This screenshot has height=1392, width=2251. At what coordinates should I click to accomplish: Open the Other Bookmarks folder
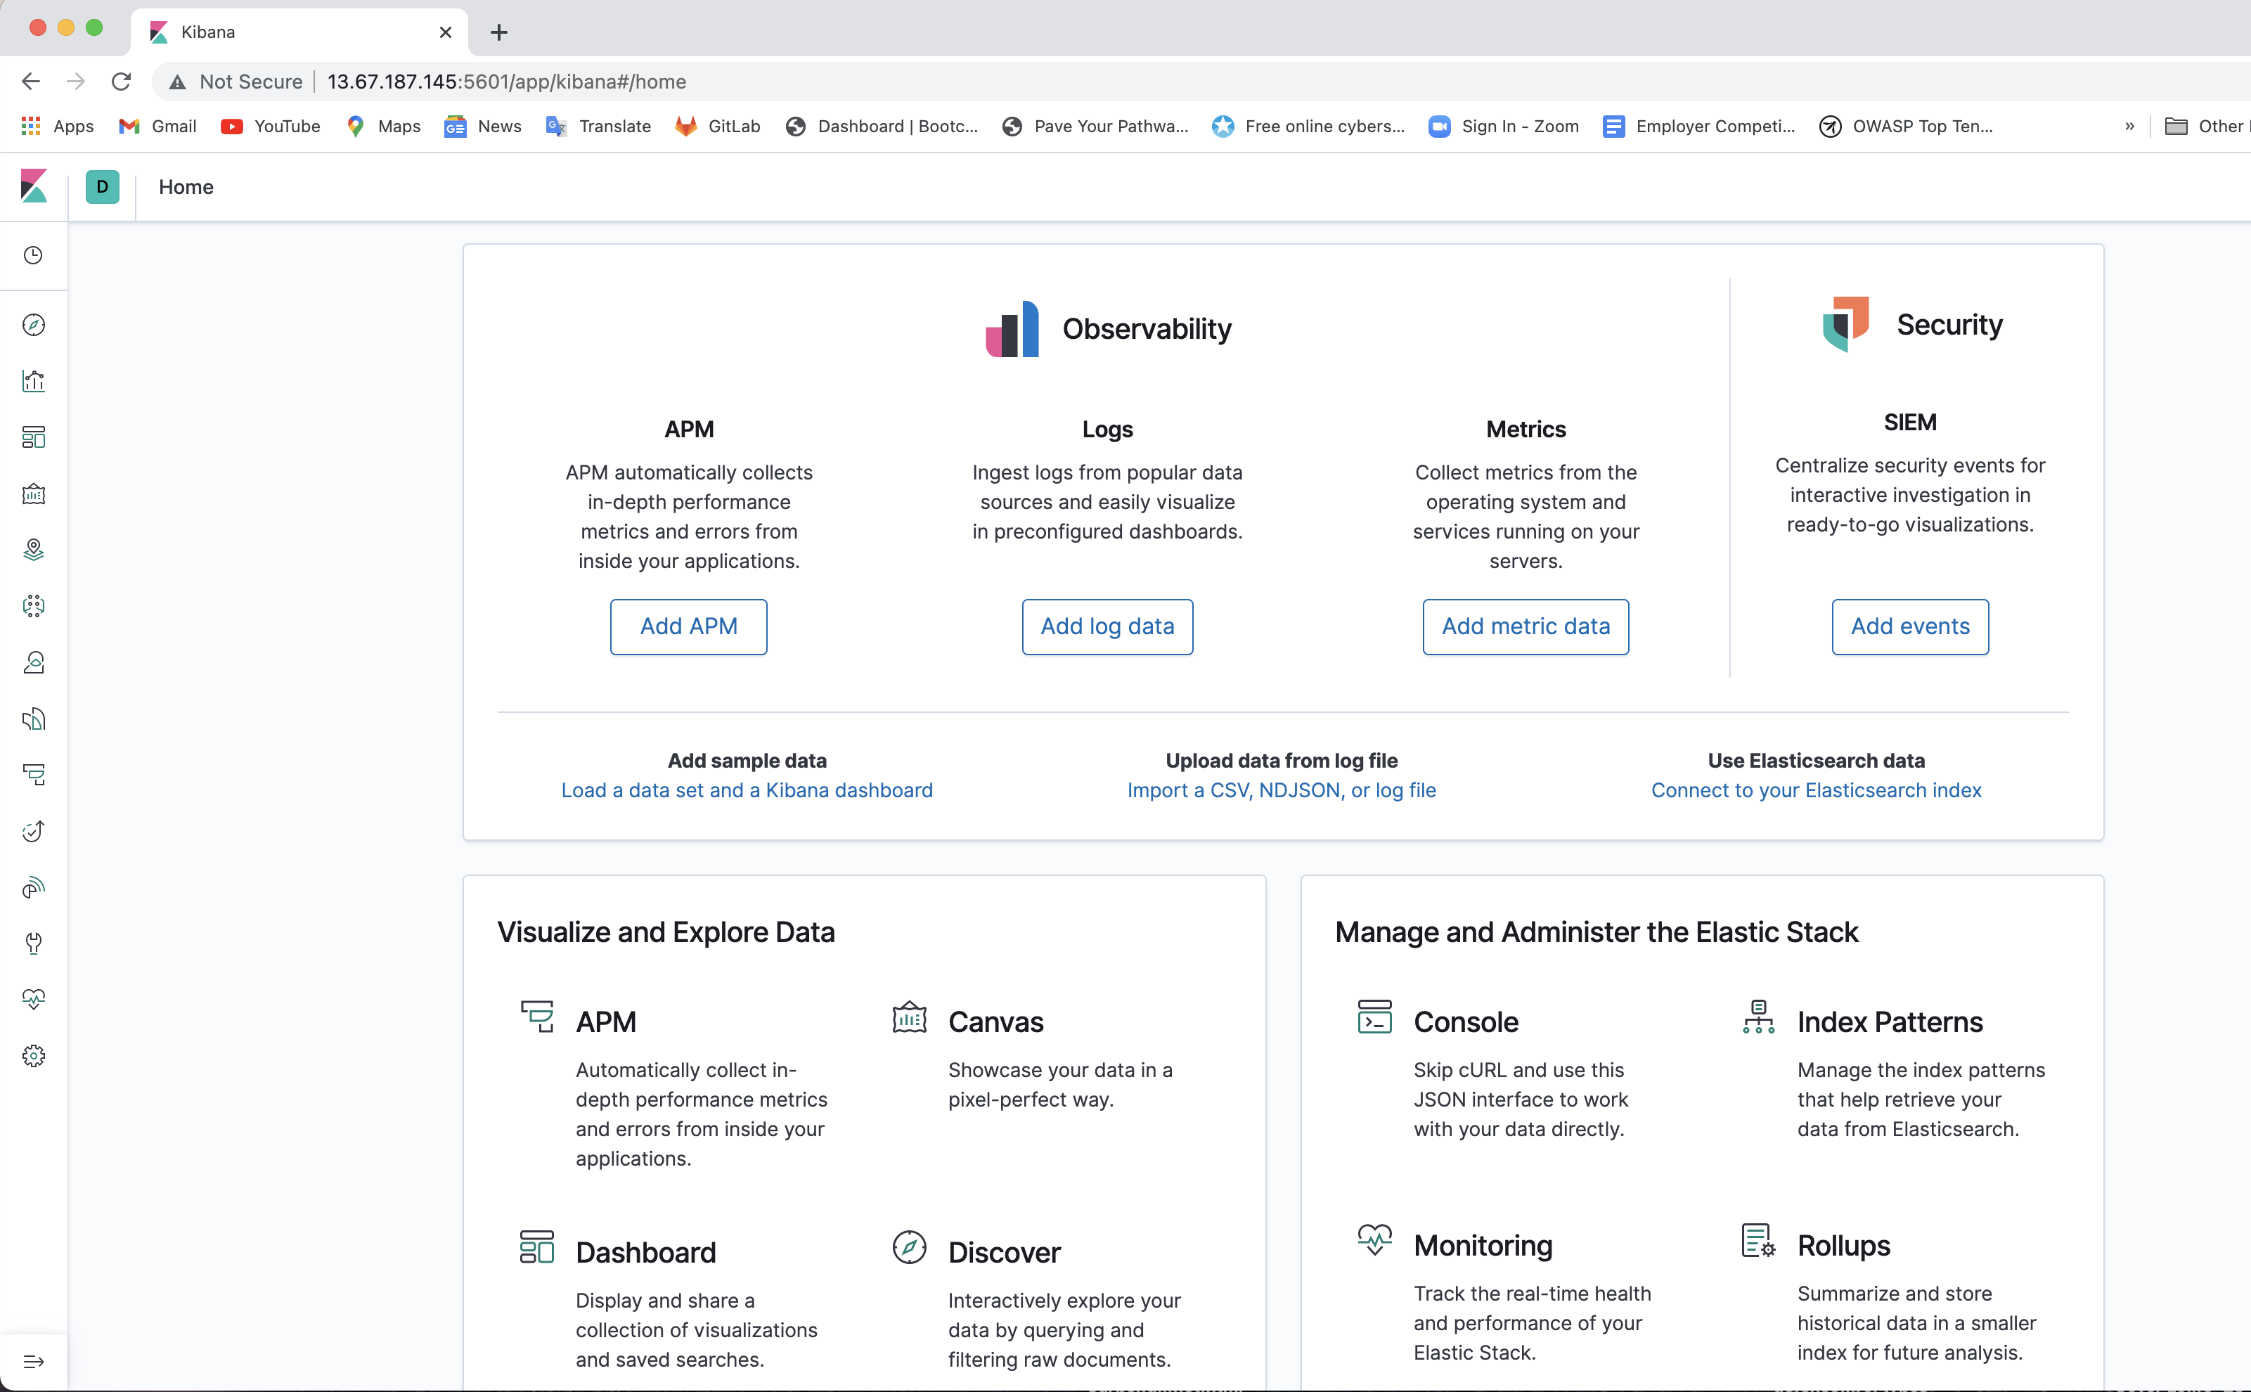(x=2207, y=126)
